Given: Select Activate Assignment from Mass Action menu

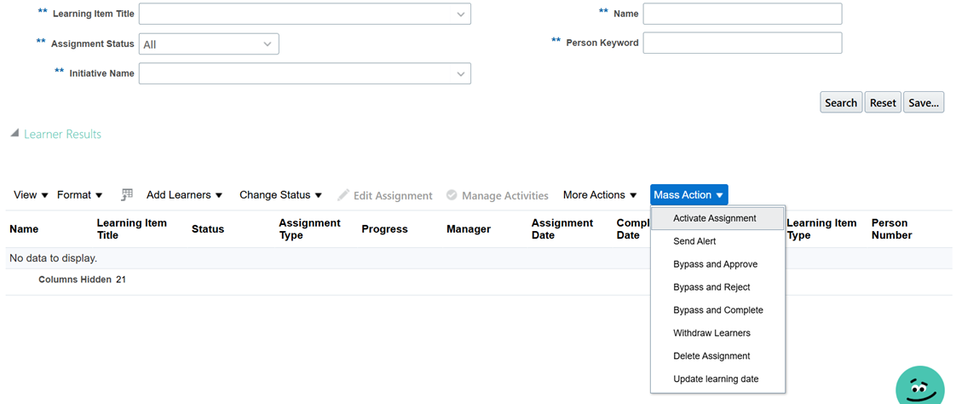Looking at the screenshot, I should pyautogui.click(x=714, y=218).
